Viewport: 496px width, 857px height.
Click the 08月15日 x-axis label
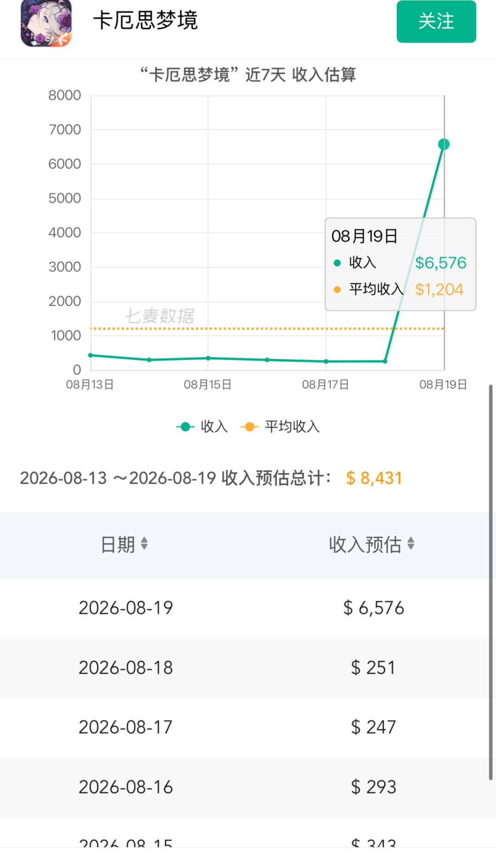point(208,384)
